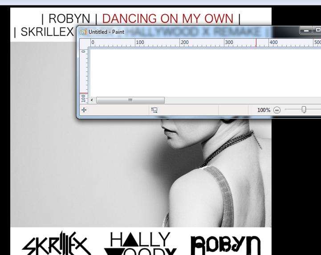This screenshot has height=255, width=321.
Task: Click the SKRILLEX heading text in background
Action: [x=47, y=32]
